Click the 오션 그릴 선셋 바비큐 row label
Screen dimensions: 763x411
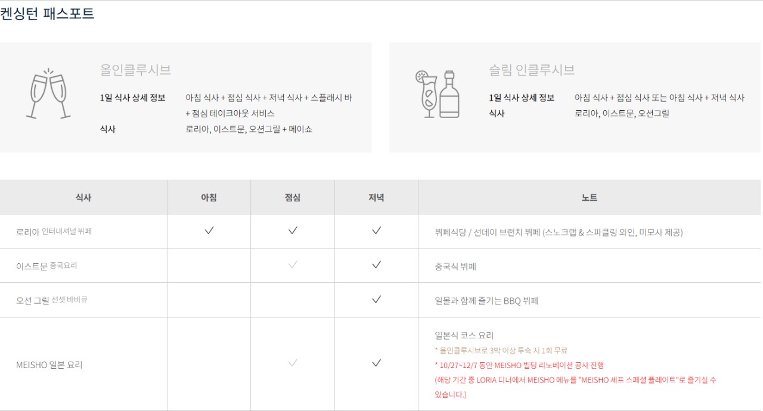[52, 300]
